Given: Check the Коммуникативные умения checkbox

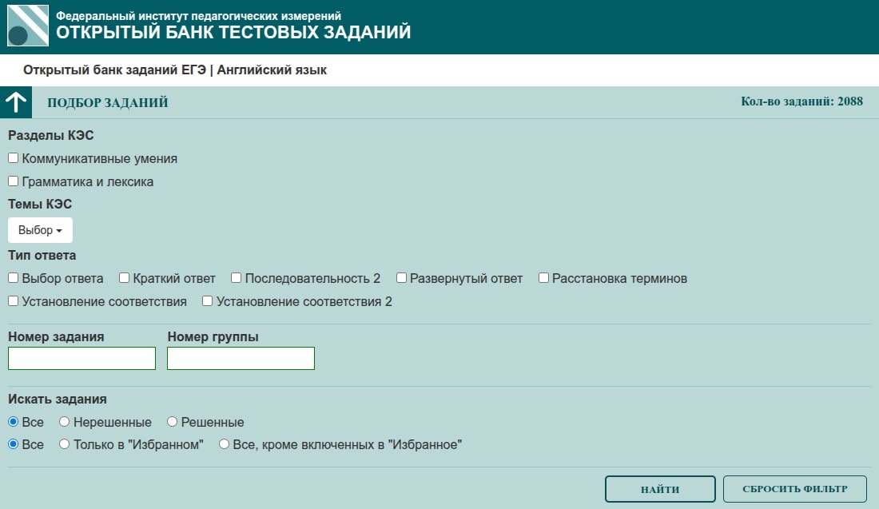Looking at the screenshot, I should point(14,158).
